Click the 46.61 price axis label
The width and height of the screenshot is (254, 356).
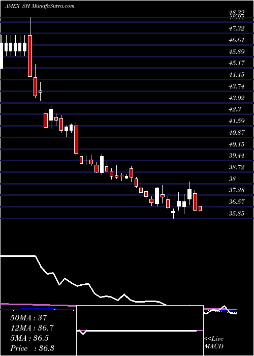[237, 40]
